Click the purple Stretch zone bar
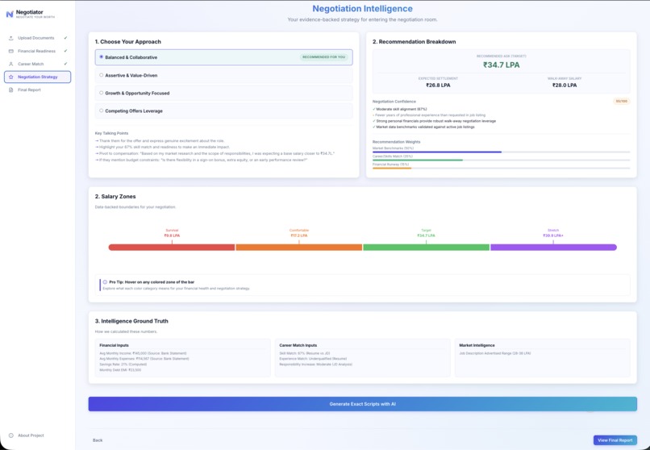650x450 pixels. (553, 248)
